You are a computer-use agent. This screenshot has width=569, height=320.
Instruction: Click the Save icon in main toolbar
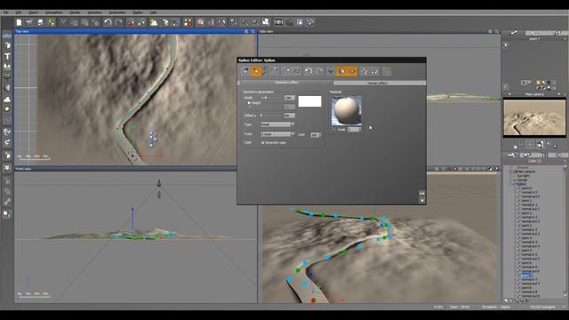(x=40, y=22)
